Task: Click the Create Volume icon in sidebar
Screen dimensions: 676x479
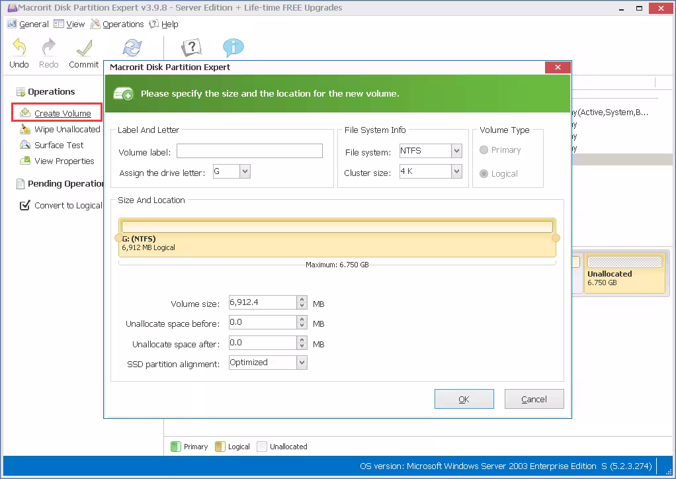Action: tap(25, 113)
